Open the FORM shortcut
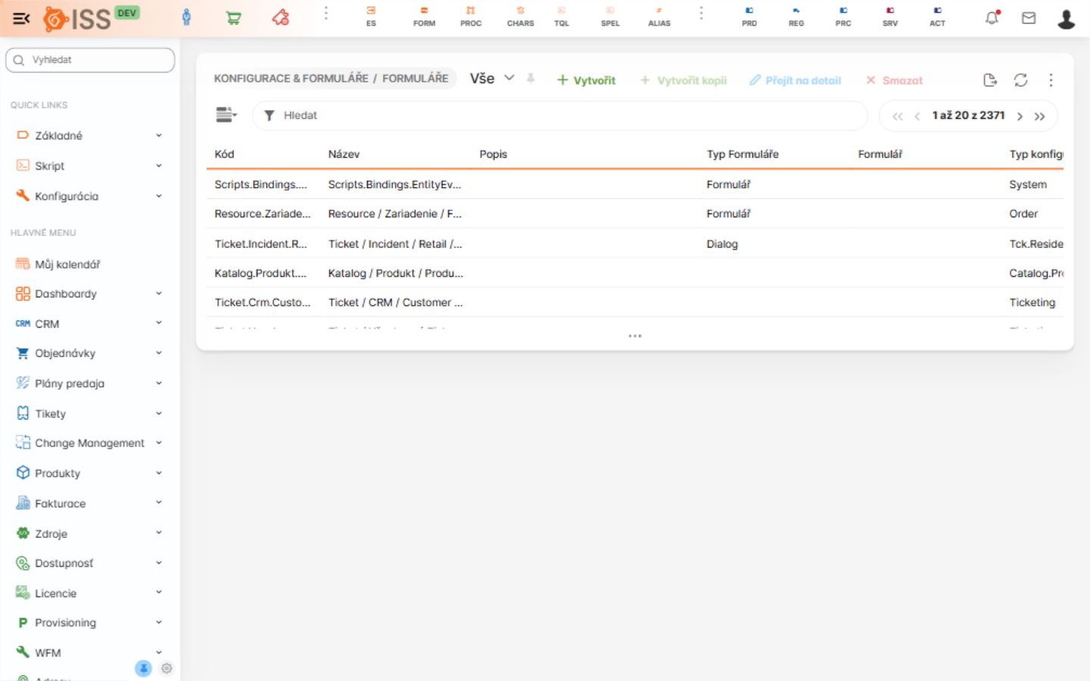The image size is (1090, 681). (424, 17)
